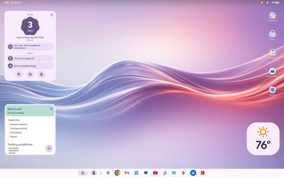This screenshot has width=284, height=177.
Task: Open Google Photos from the taskbar
Action: pyautogui.click(x=165, y=173)
